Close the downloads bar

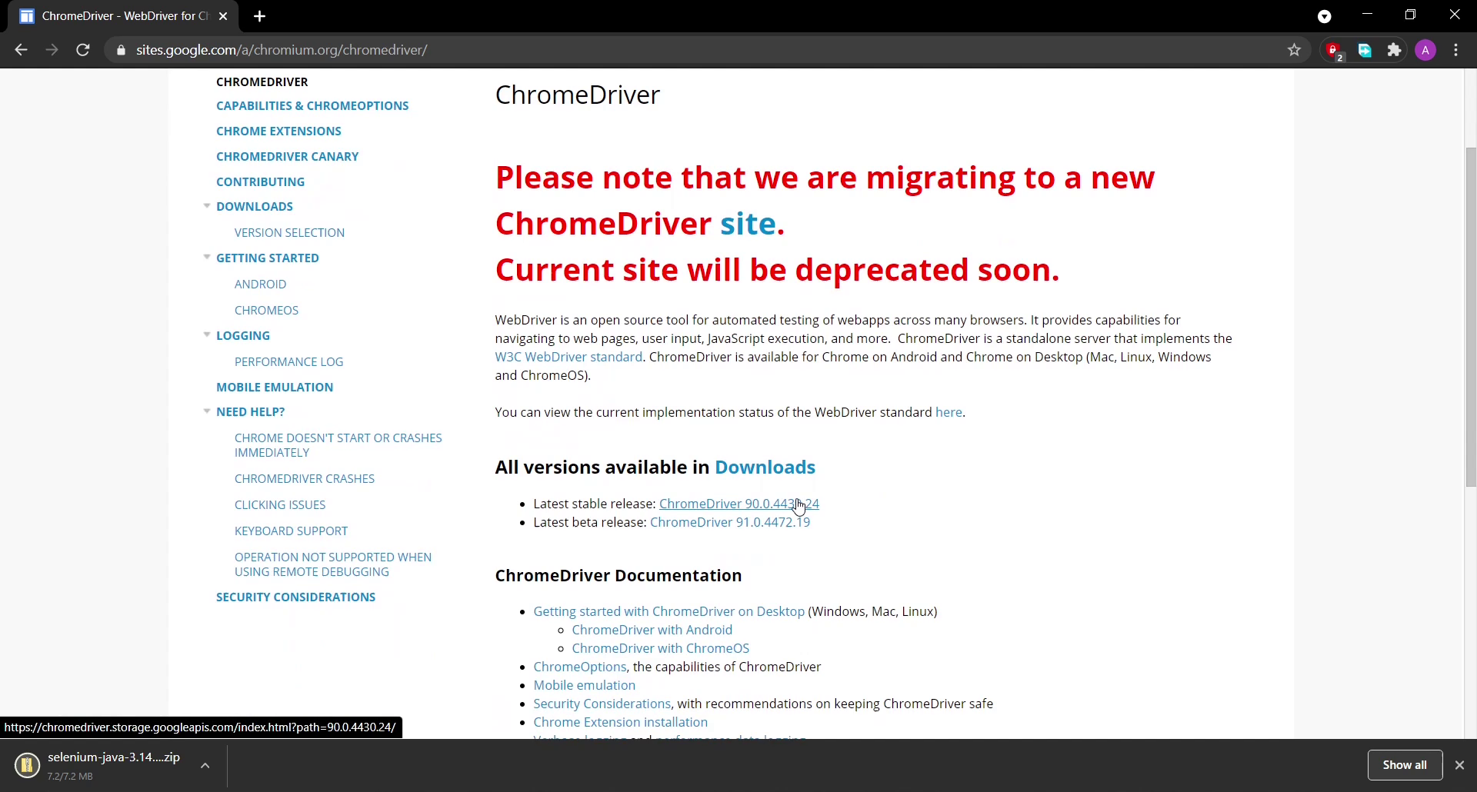(x=1459, y=765)
